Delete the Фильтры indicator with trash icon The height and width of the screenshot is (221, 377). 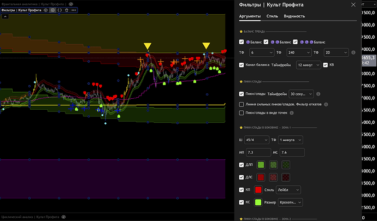[67, 10]
